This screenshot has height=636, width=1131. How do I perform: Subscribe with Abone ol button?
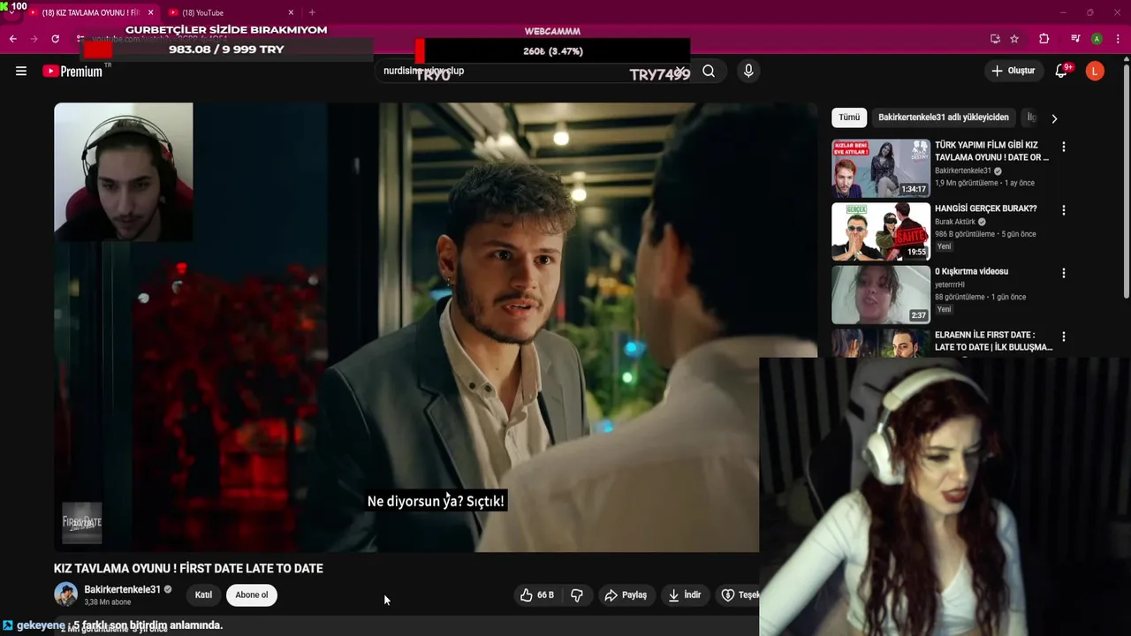pyautogui.click(x=251, y=595)
